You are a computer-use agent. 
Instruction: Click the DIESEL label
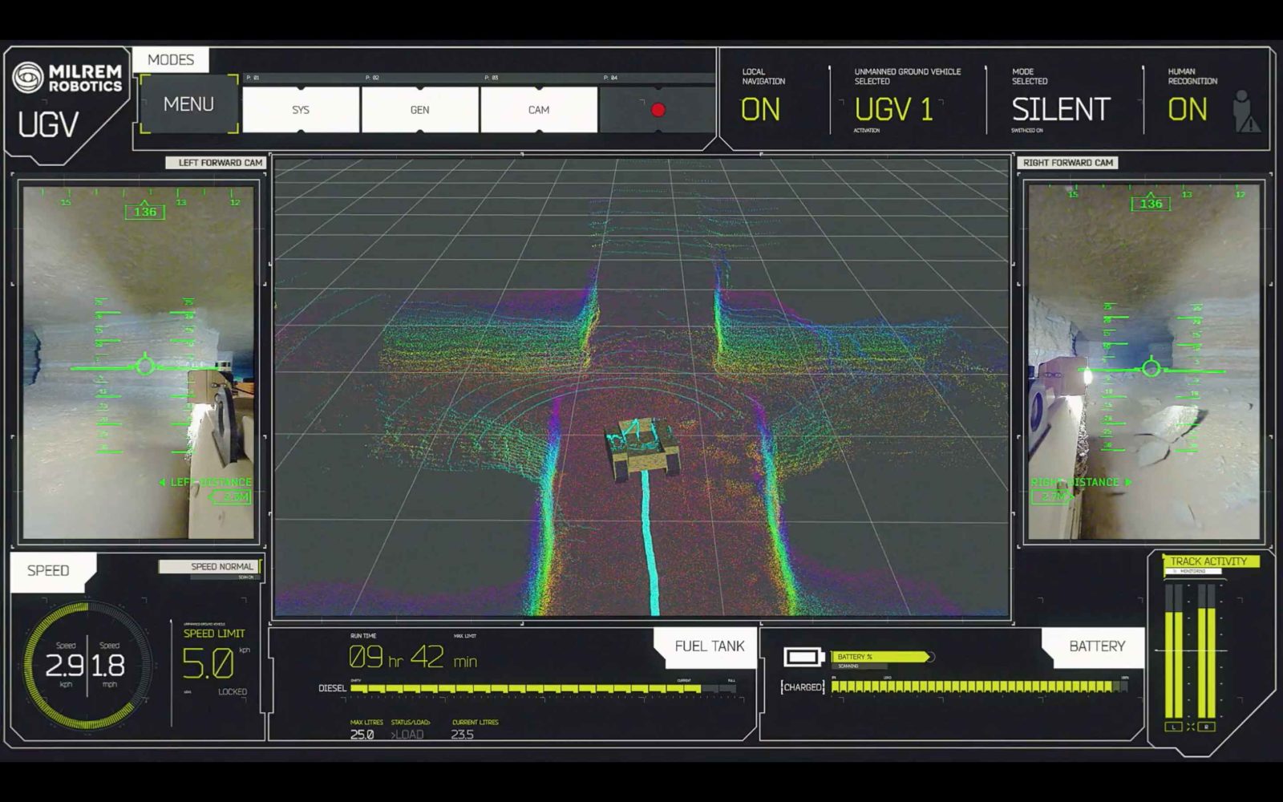pyautogui.click(x=332, y=689)
